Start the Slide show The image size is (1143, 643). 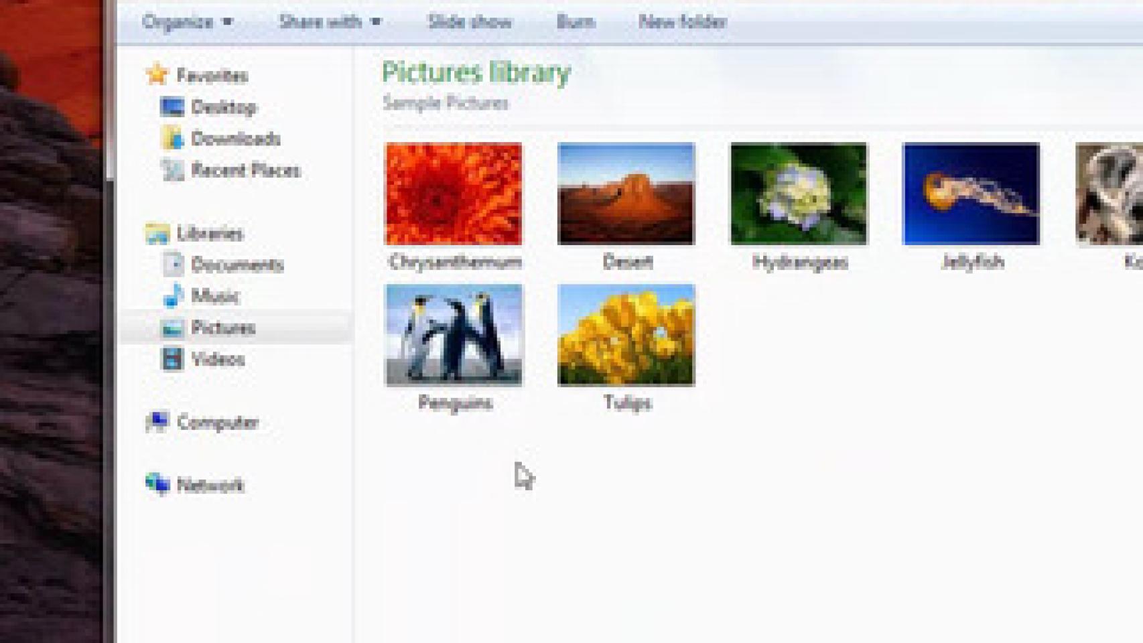click(x=469, y=21)
